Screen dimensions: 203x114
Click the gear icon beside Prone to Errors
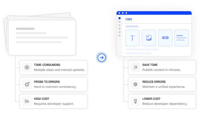(27, 84)
